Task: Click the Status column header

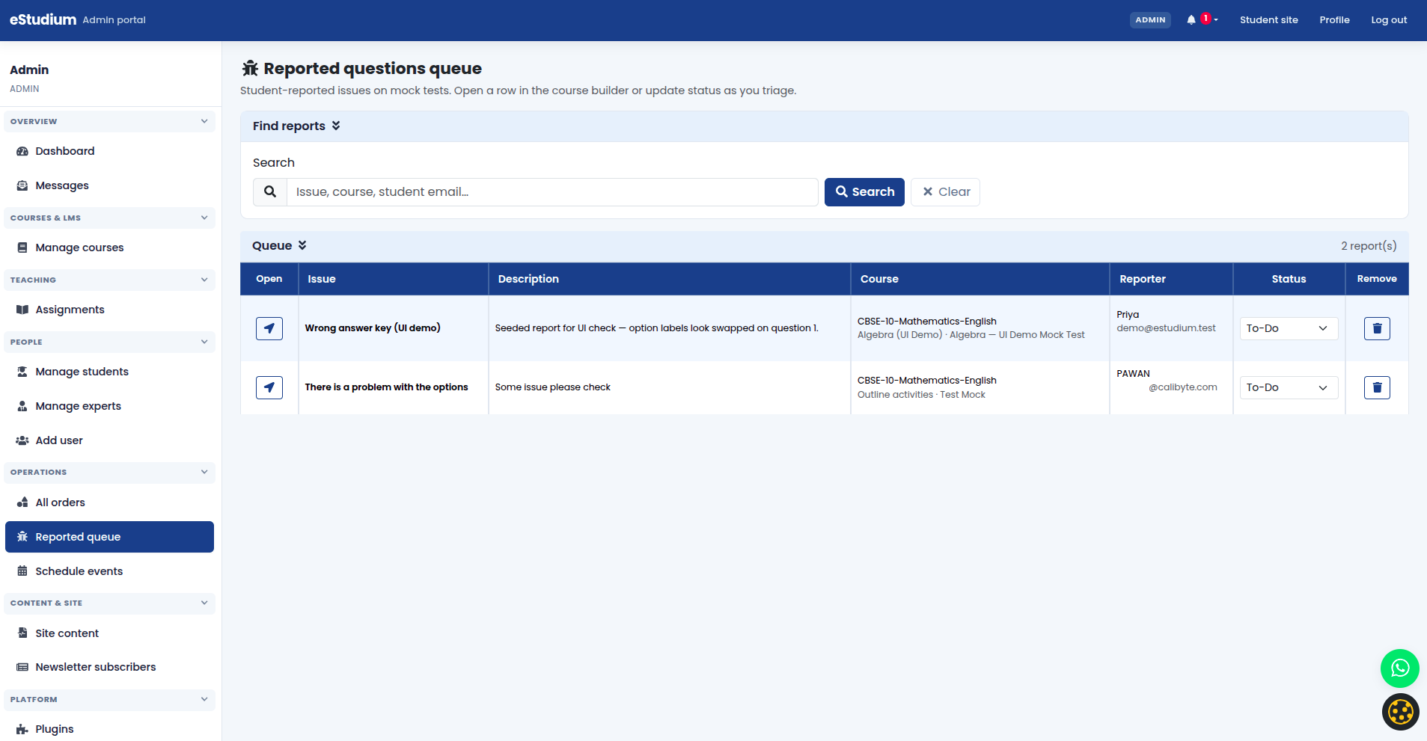Action: [x=1289, y=279]
